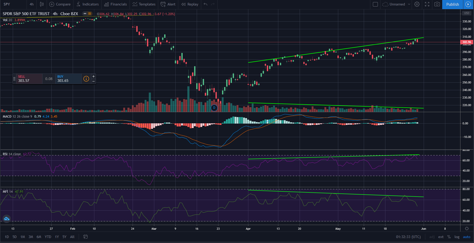
Task: Set range to 5Y
Action: pos(64,237)
